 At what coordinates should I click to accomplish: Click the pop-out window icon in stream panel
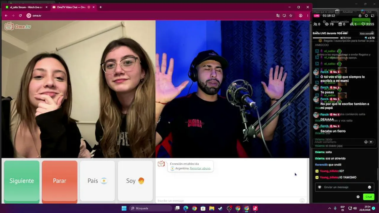point(372,16)
